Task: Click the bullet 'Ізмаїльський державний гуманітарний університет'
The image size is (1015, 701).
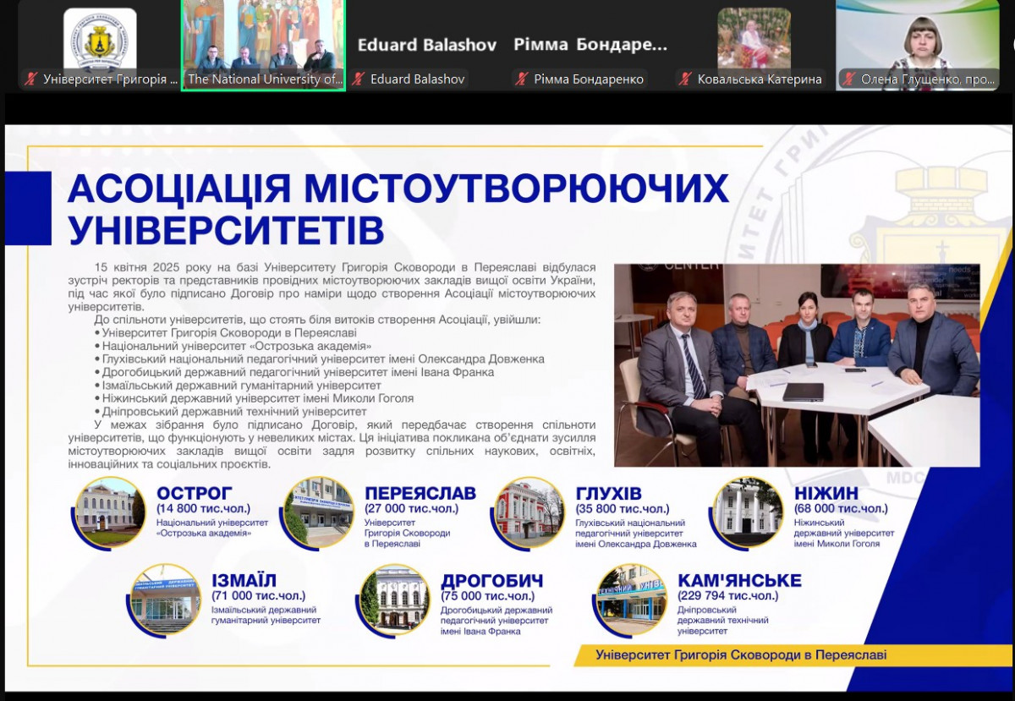Action: tap(238, 385)
